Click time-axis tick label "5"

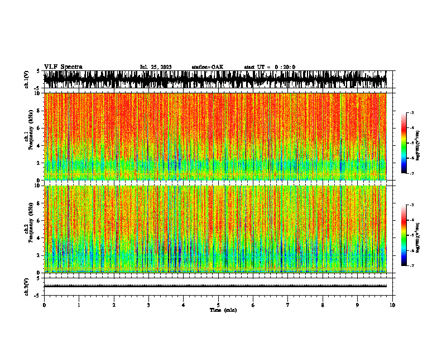(x=218, y=305)
